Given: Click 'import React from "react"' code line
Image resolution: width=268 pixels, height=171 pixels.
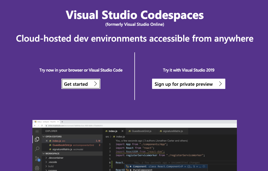Looking at the screenshot, I should [x=135, y=148].
